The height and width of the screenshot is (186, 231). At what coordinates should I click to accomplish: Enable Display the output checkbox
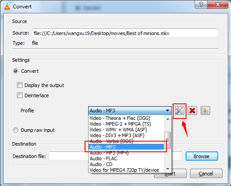pyautogui.click(x=20, y=85)
